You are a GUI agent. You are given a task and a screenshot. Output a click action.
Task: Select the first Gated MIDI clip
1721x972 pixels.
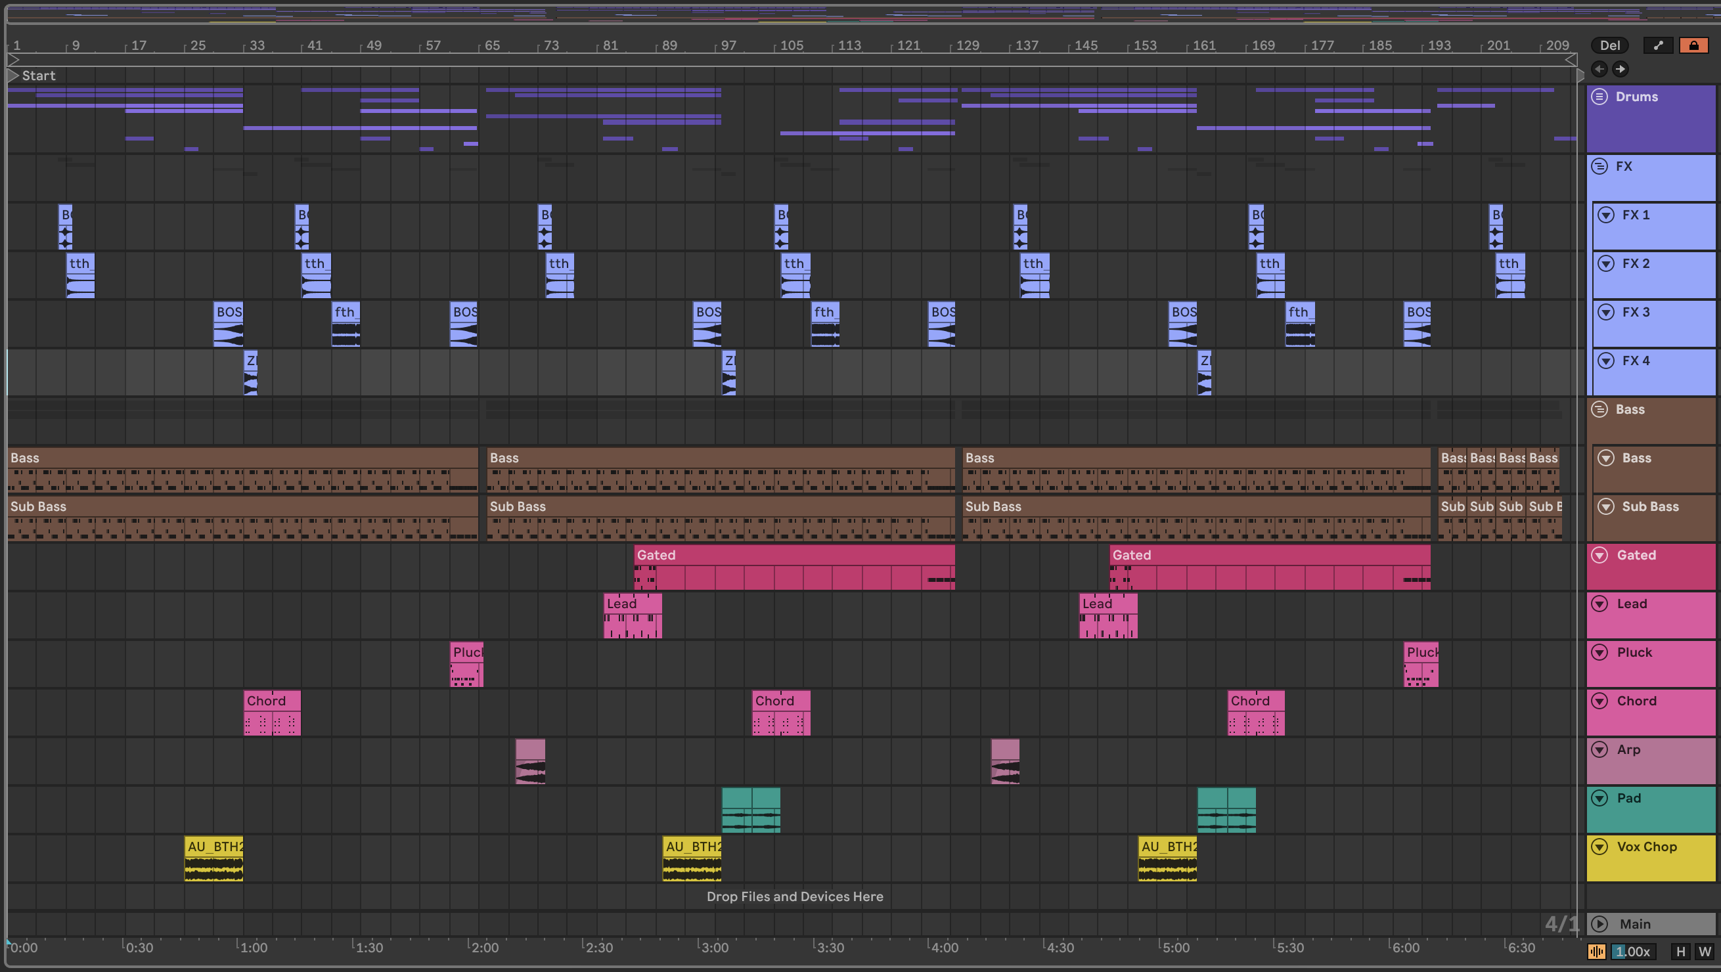(x=793, y=555)
